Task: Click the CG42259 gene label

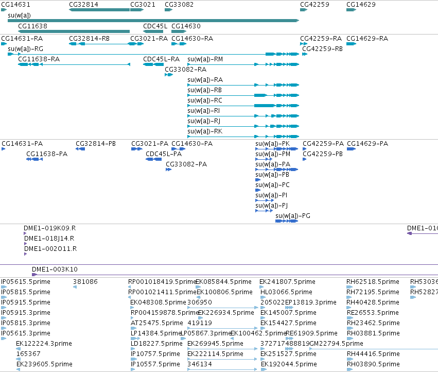Action: pyautogui.click(x=314, y=5)
